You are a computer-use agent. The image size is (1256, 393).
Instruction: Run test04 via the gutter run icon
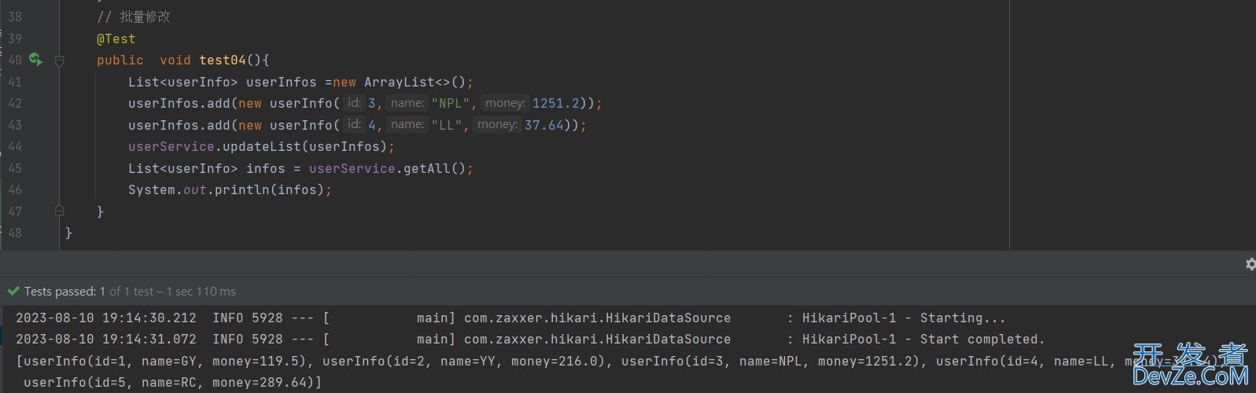(x=35, y=59)
